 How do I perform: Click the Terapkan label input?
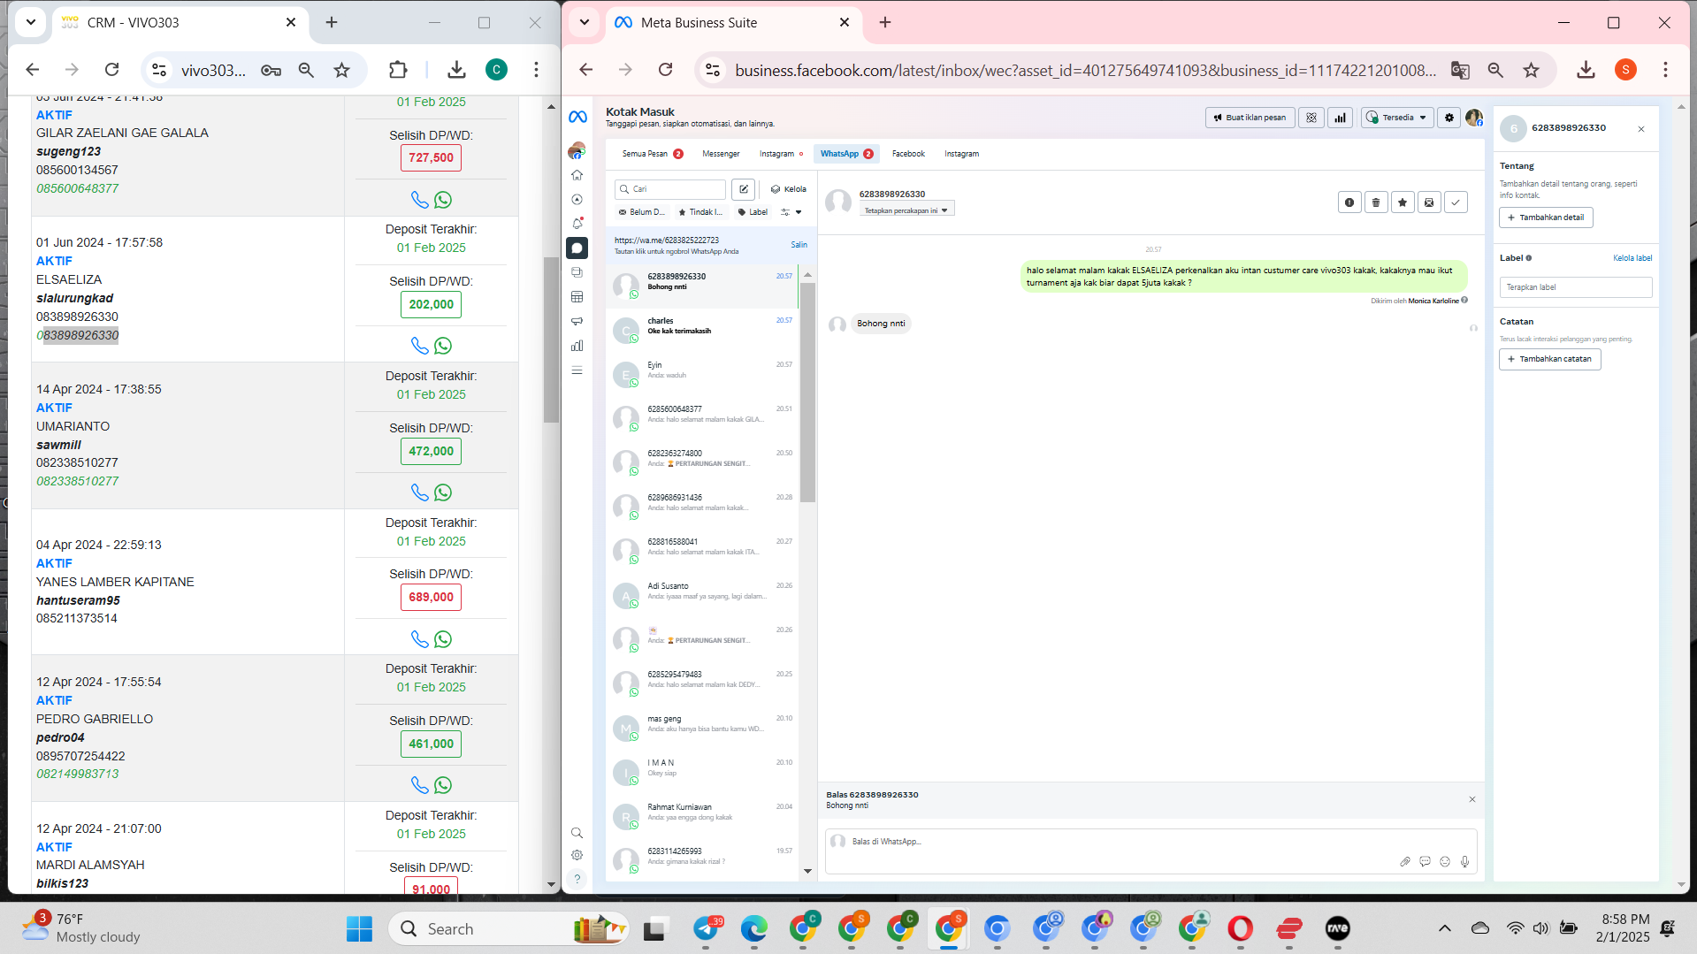(x=1575, y=287)
